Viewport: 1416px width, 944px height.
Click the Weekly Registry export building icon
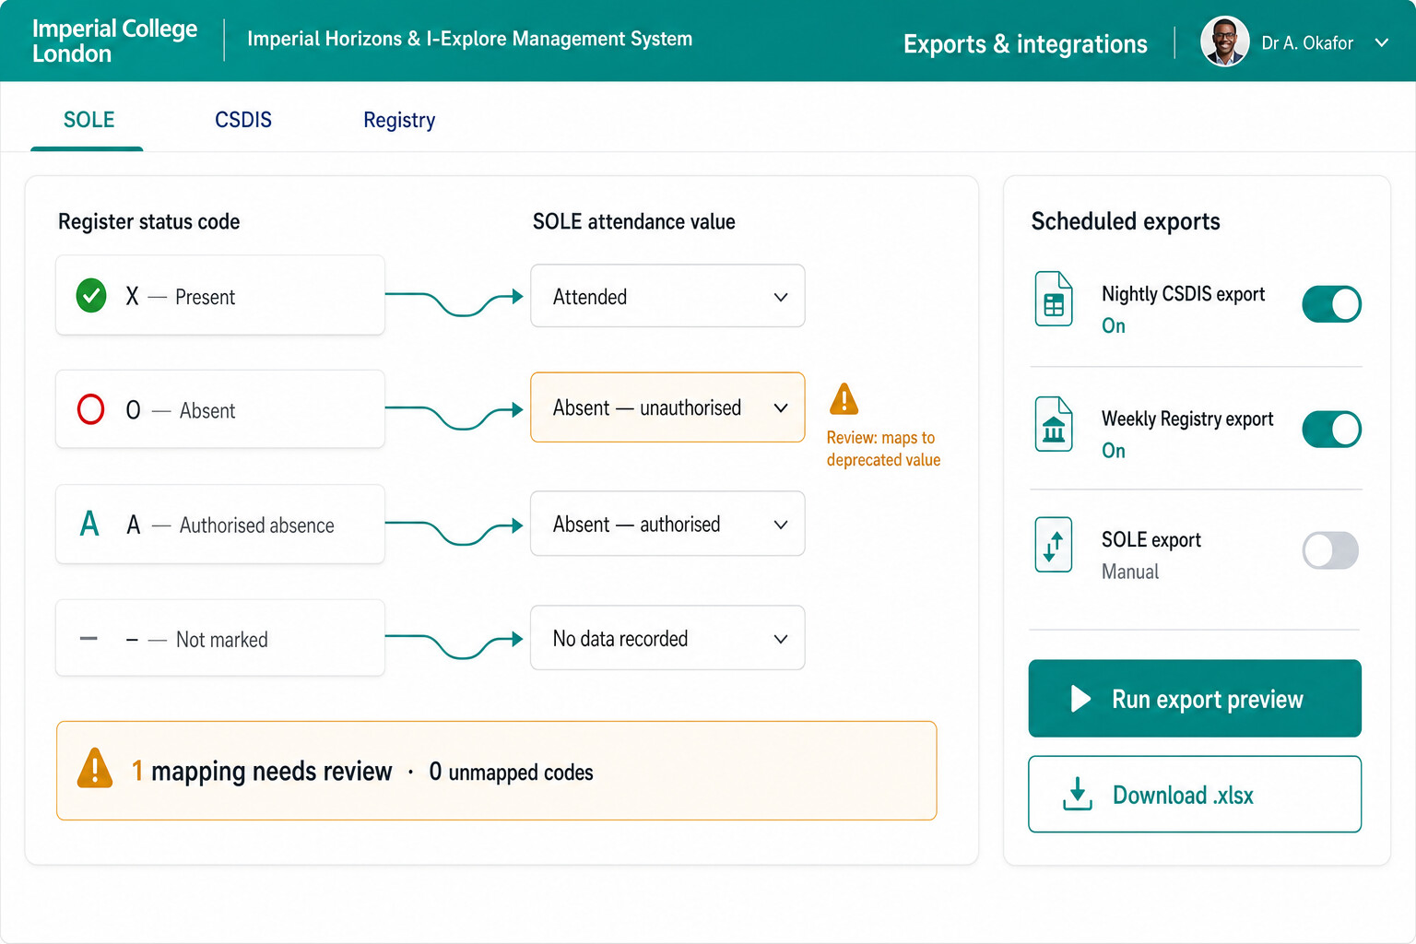[1054, 424]
